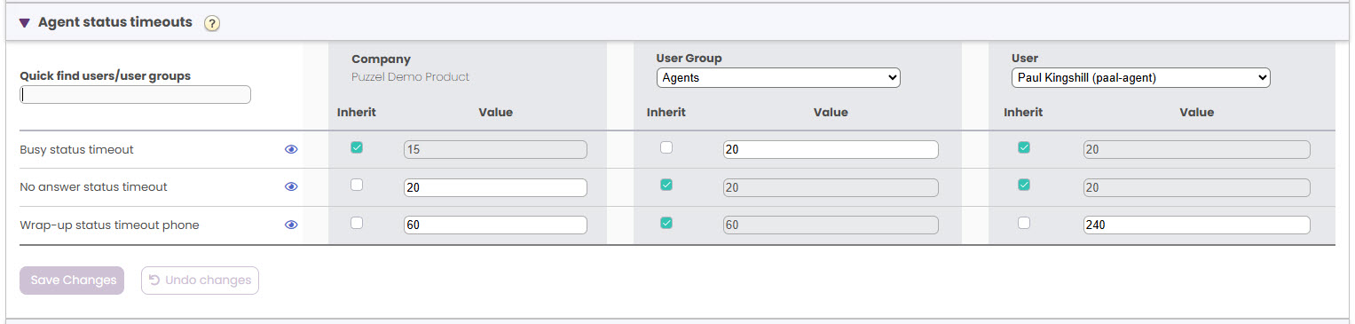Focus the Quick find users/user groups field

coord(136,94)
